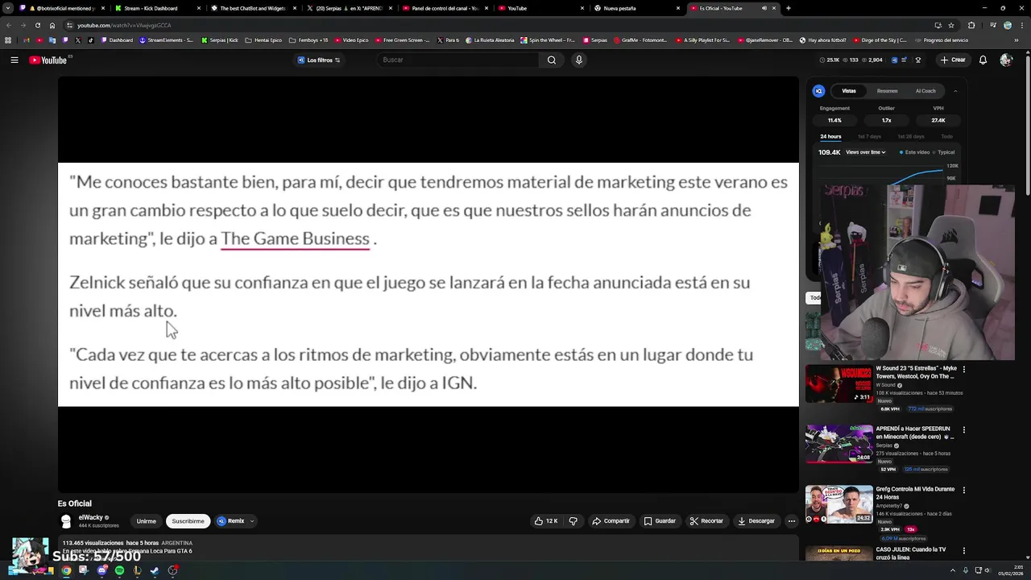Like the video with 12 K

pyautogui.click(x=546, y=521)
